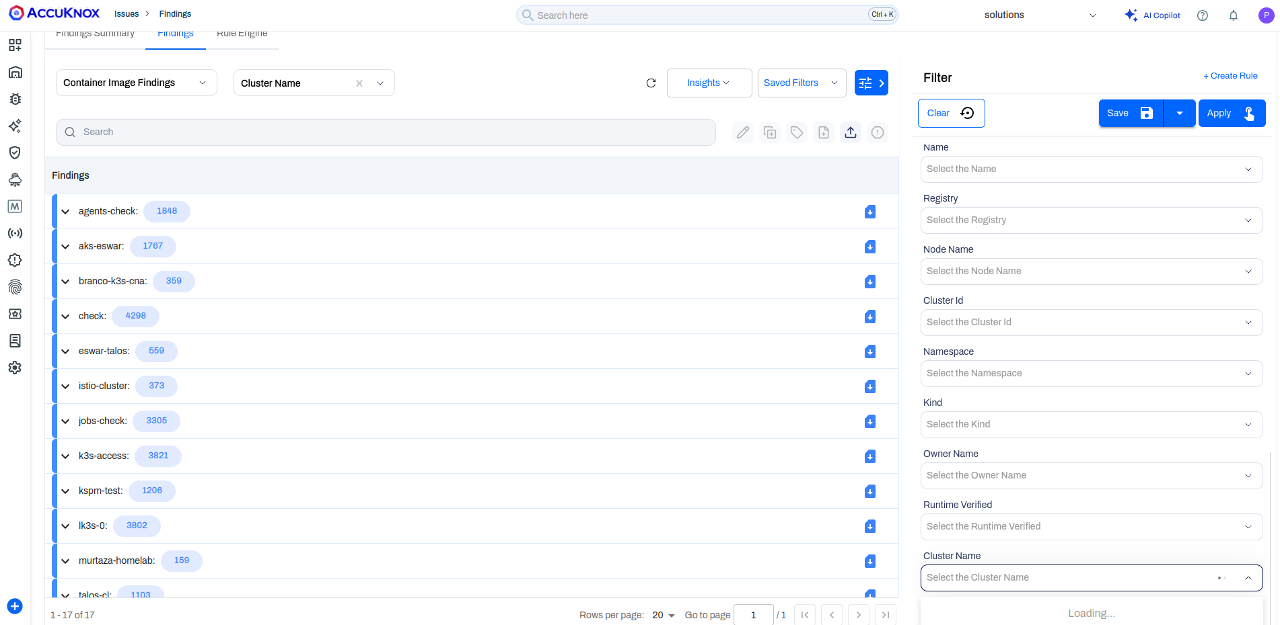This screenshot has height=625, width=1280.
Task: Switch to the Findings Summary tab
Action: click(x=95, y=34)
